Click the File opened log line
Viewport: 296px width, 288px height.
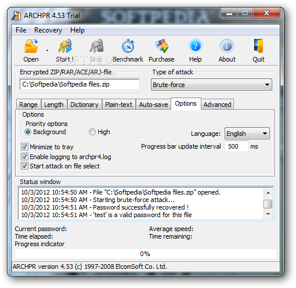pos(121,192)
